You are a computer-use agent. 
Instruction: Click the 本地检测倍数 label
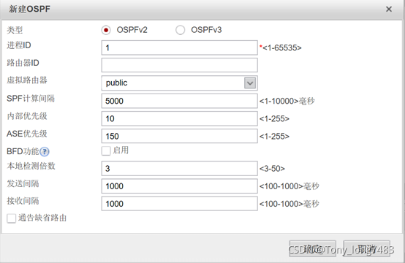pyautogui.click(x=31, y=166)
